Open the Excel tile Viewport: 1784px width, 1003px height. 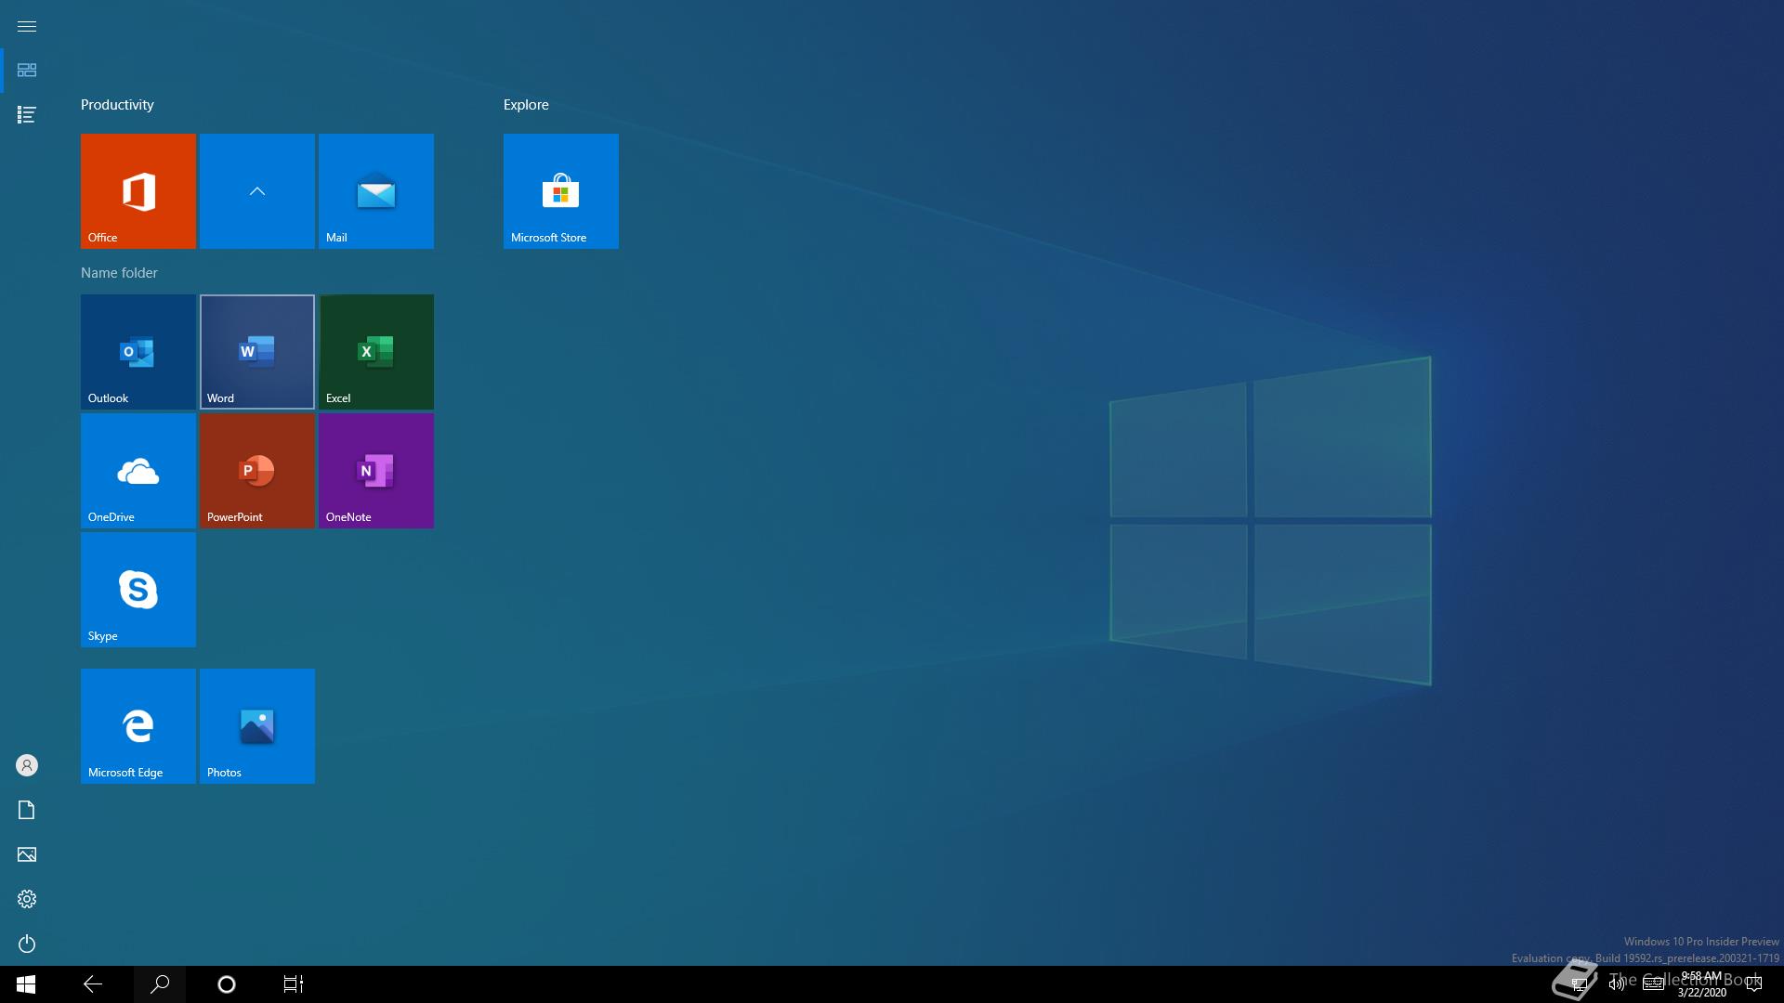pyautogui.click(x=376, y=352)
